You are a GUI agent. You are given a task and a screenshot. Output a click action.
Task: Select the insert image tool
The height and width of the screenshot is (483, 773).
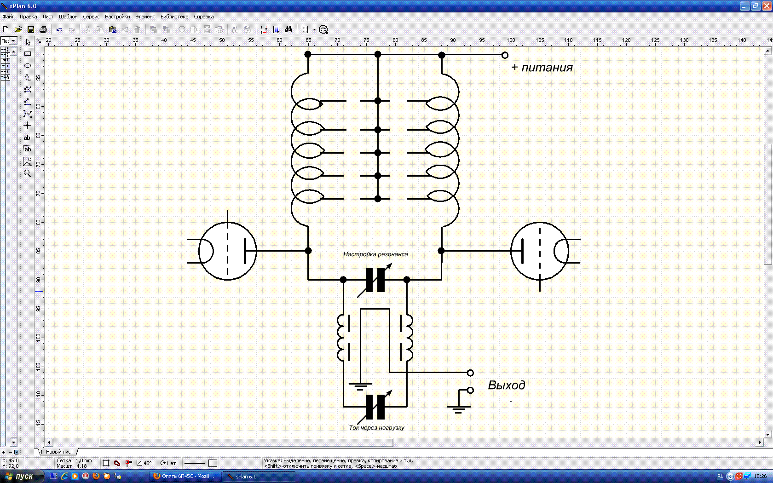28,161
